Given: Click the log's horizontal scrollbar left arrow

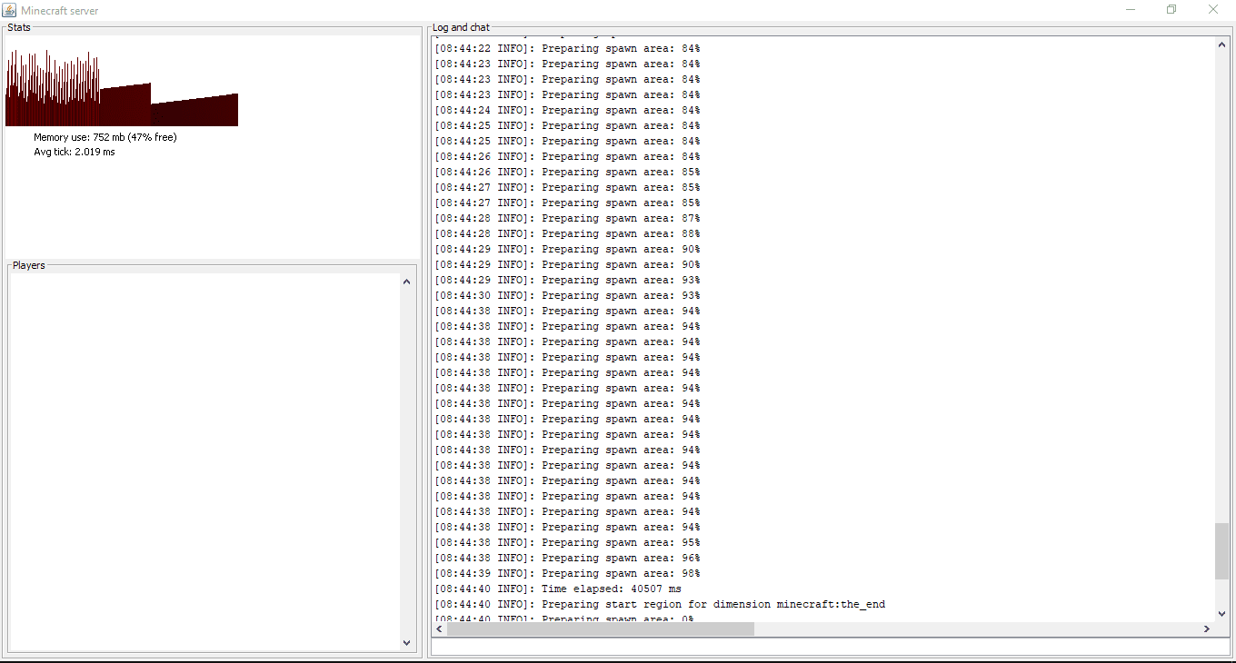Looking at the screenshot, I should pyautogui.click(x=440, y=628).
